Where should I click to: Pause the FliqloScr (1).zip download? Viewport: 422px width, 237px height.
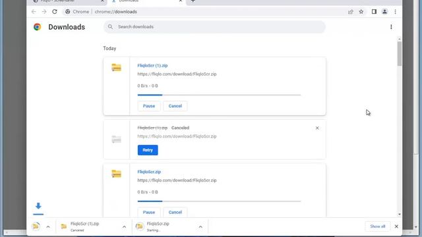click(x=149, y=106)
